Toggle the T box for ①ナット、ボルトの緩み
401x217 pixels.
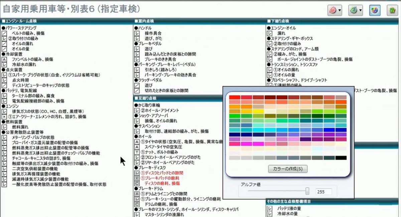137,152
